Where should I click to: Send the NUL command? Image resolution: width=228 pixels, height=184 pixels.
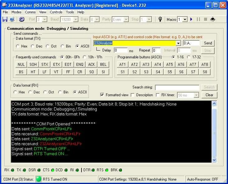point(21,64)
